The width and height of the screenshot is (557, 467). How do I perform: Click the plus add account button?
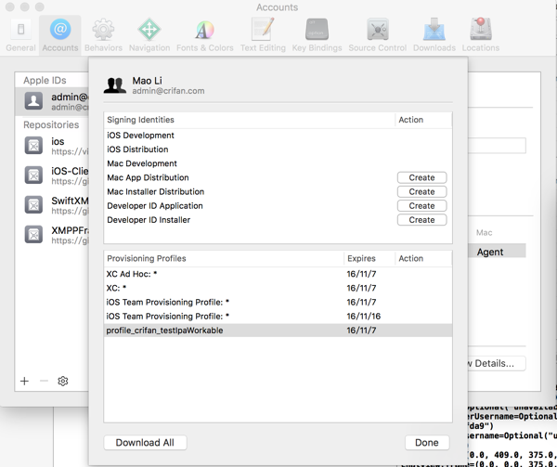24,381
